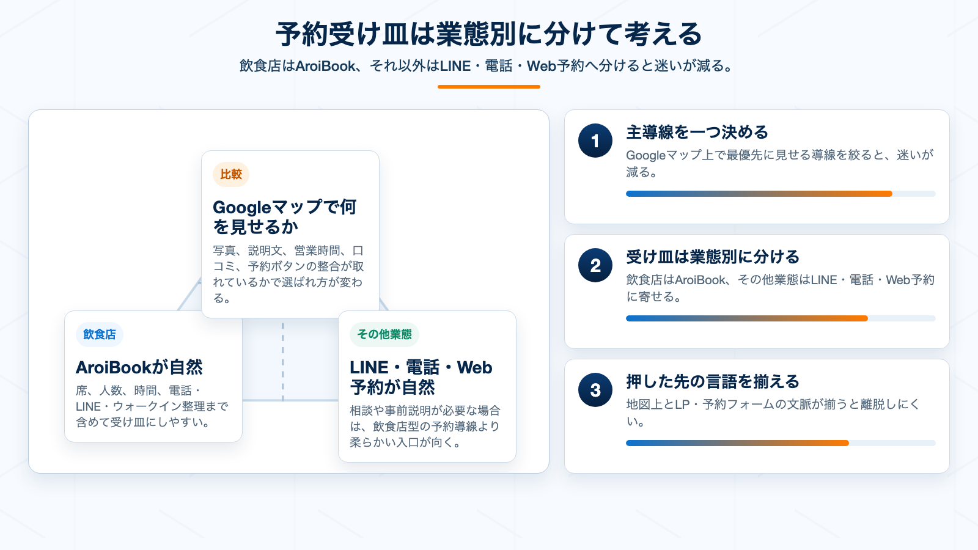This screenshot has height=550, width=978.
Task: Click the heading 押した先の言語を揃える
Action: point(713,381)
